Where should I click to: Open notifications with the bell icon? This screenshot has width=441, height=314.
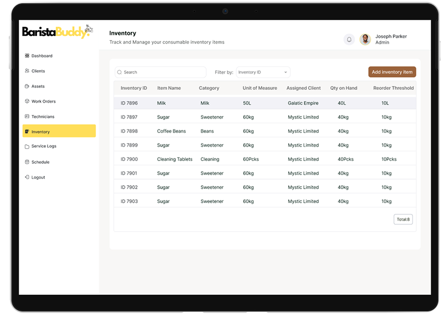click(x=349, y=39)
